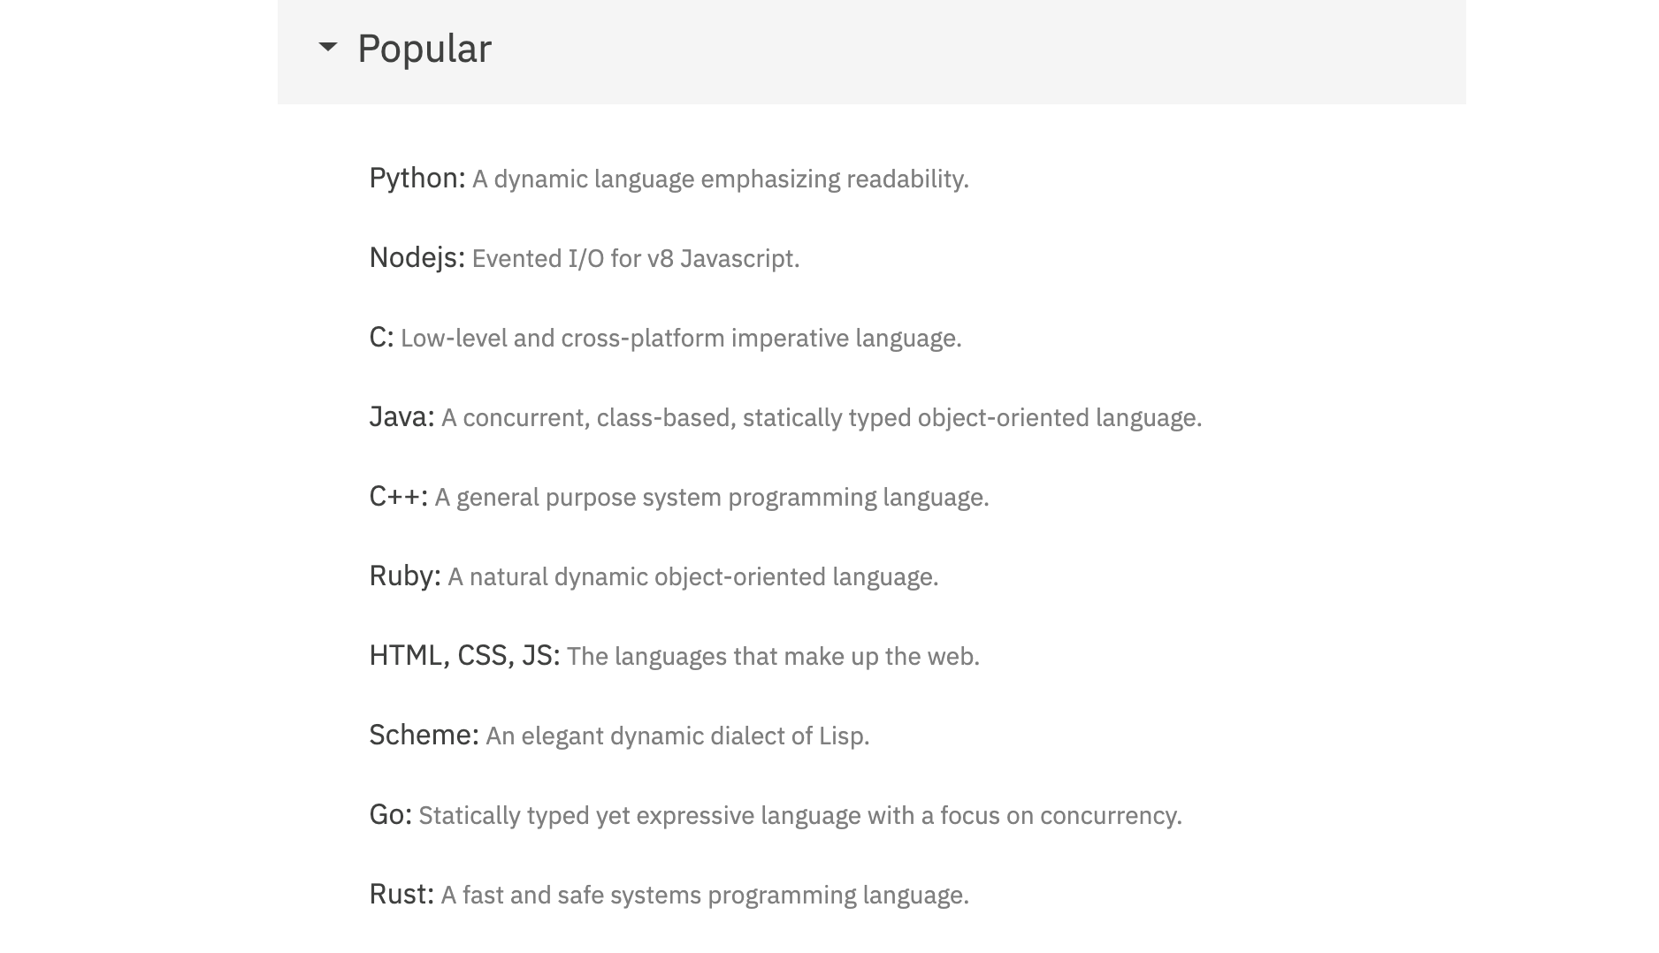Click the Nodejs description about evented I/O
This screenshot has width=1659, height=953.
[x=635, y=257]
